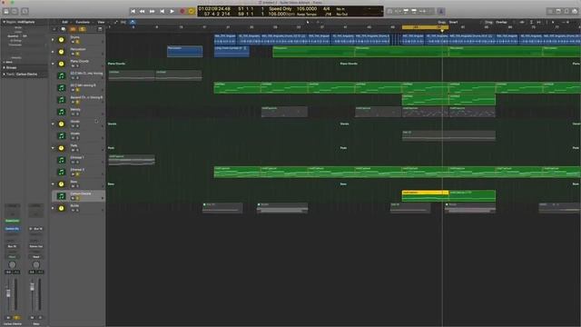Viewport: 581px width, 327px height.
Task: Click the Carbon Electra track icon
Action: click(x=62, y=196)
